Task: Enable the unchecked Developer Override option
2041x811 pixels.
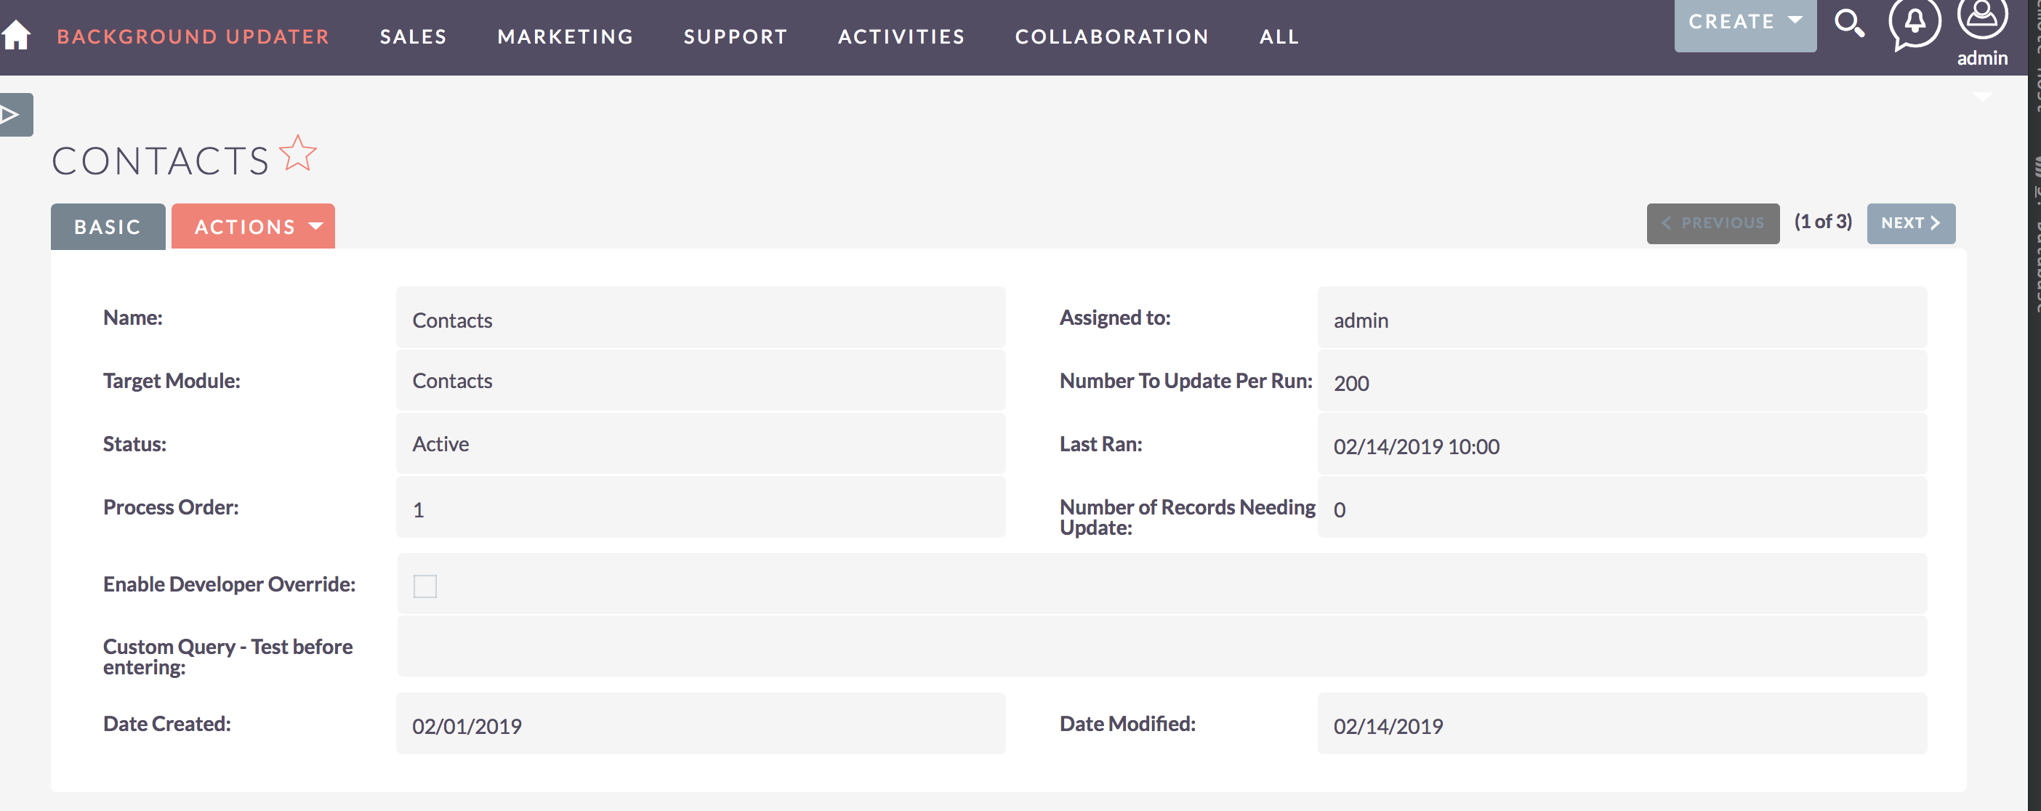Action: coord(424,586)
